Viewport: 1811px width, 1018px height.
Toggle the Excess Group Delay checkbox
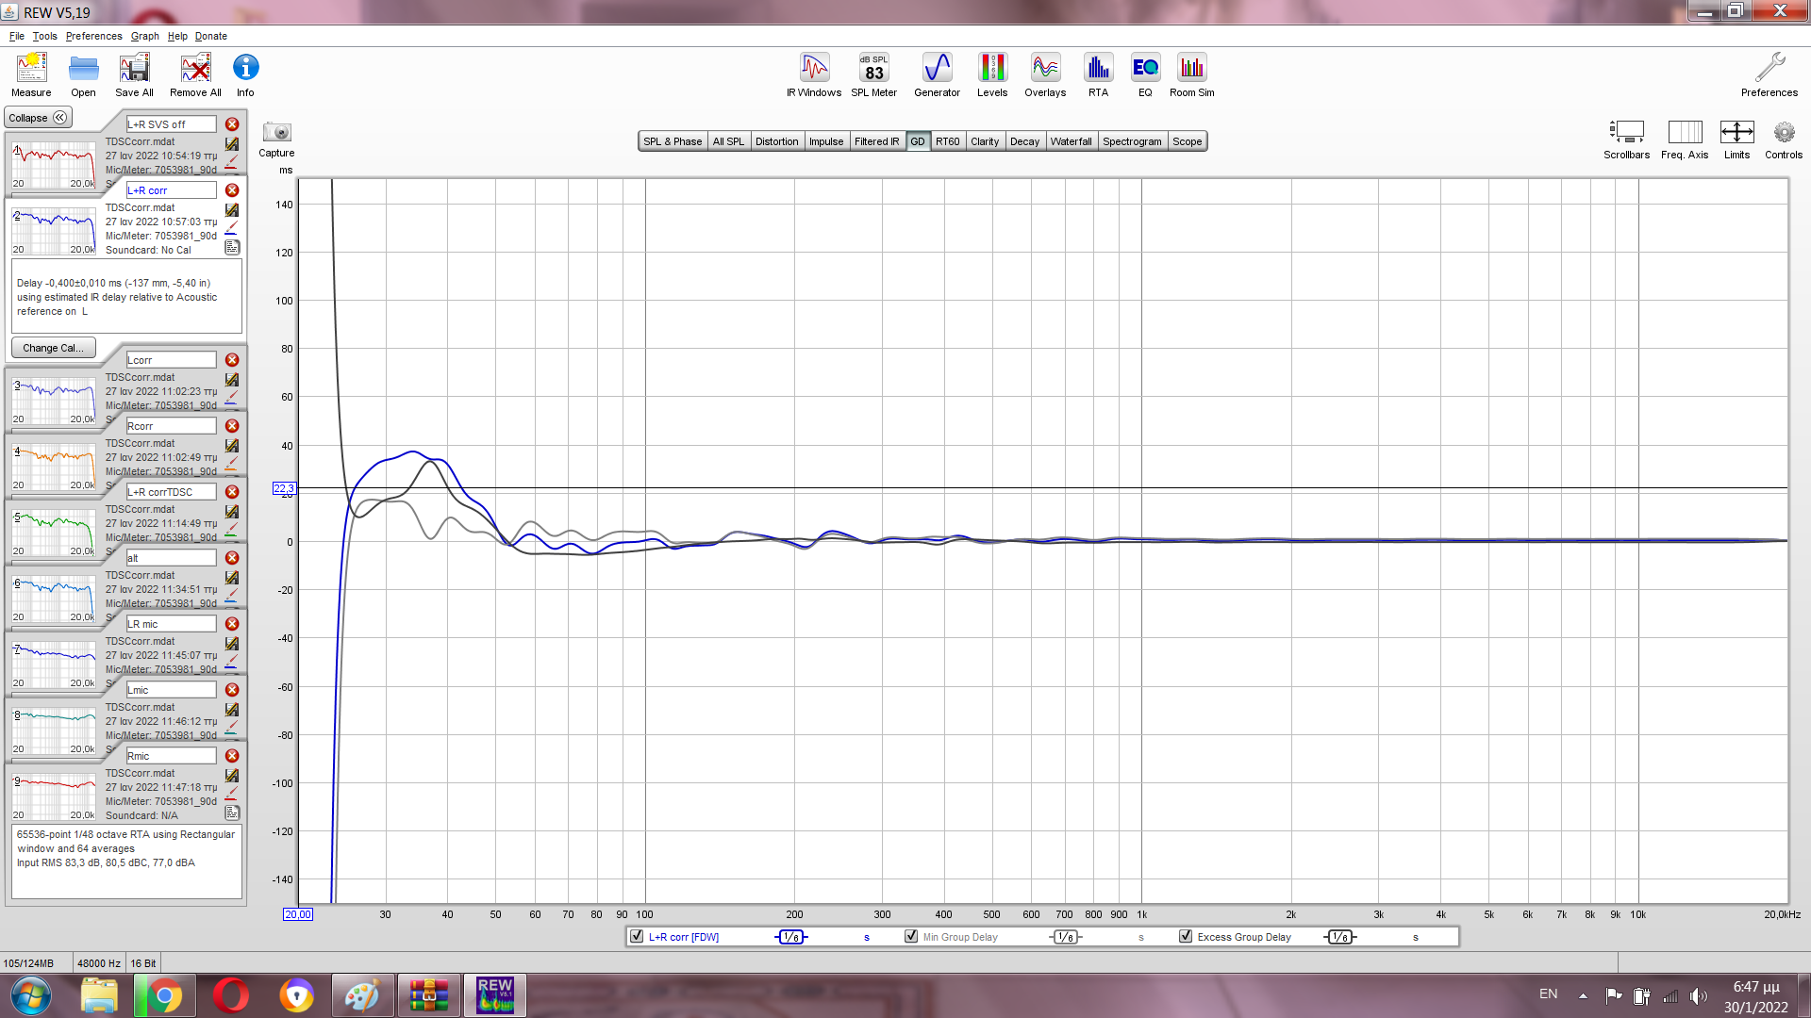pyautogui.click(x=1186, y=937)
